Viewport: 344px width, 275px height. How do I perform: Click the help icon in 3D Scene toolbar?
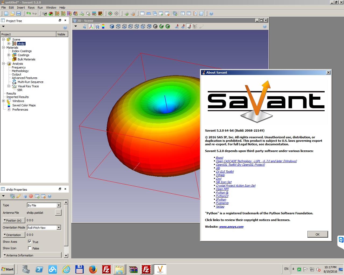click(265, 26)
